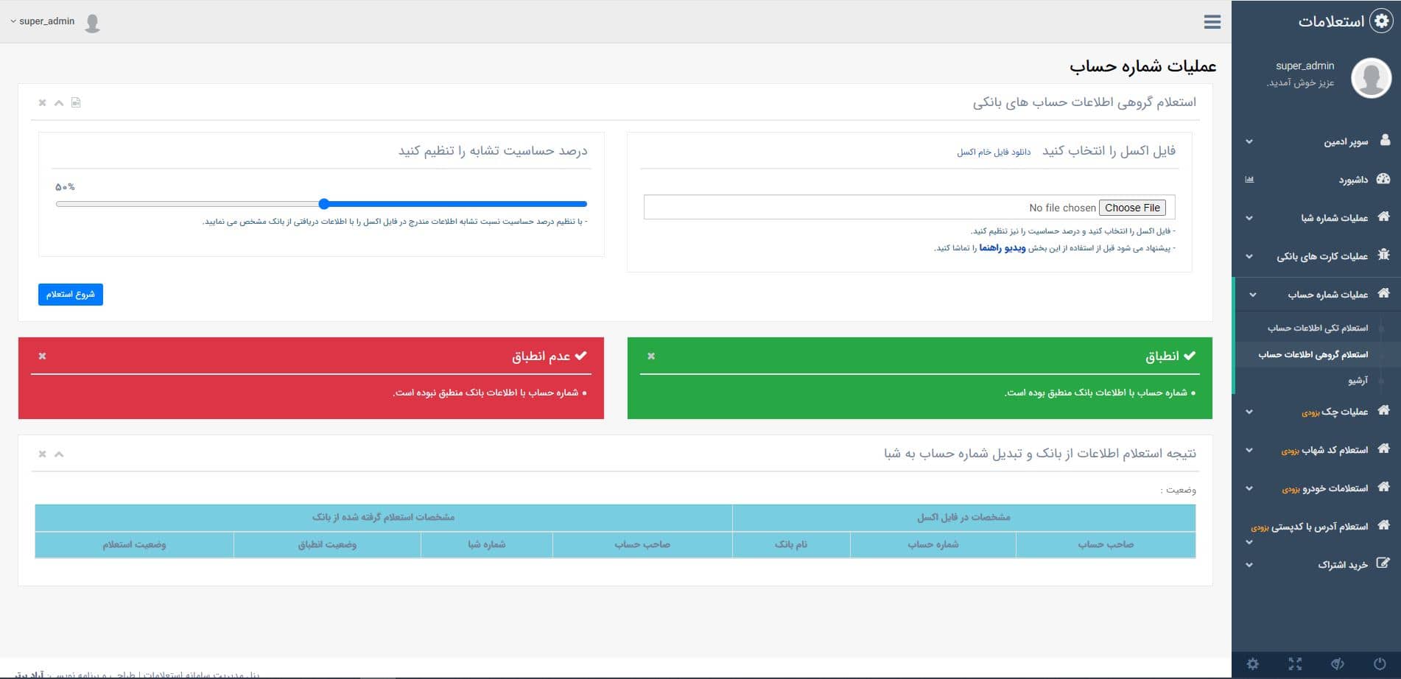Collapse the bulk inquiry panel
Image resolution: width=1401 pixels, height=679 pixels.
[59, 103]
